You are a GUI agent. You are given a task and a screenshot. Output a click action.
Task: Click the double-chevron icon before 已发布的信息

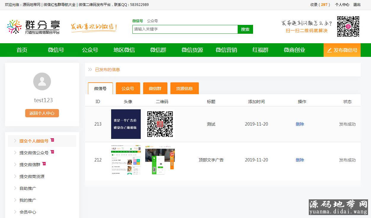point(90,70)
